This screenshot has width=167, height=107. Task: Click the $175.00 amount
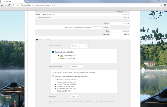tap(127, 17)
